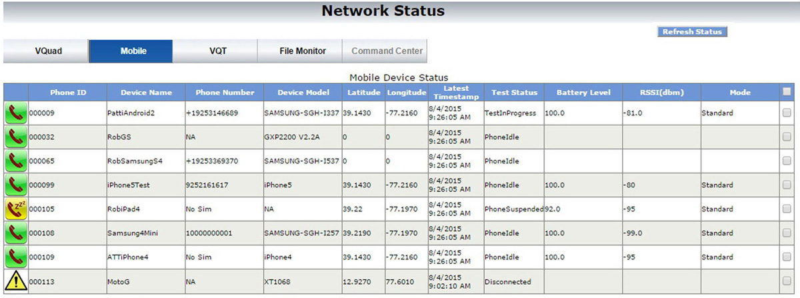Viewport: 800px width, 298px height.
Task: Open the VQT tab
Action: tap(216, 51)
